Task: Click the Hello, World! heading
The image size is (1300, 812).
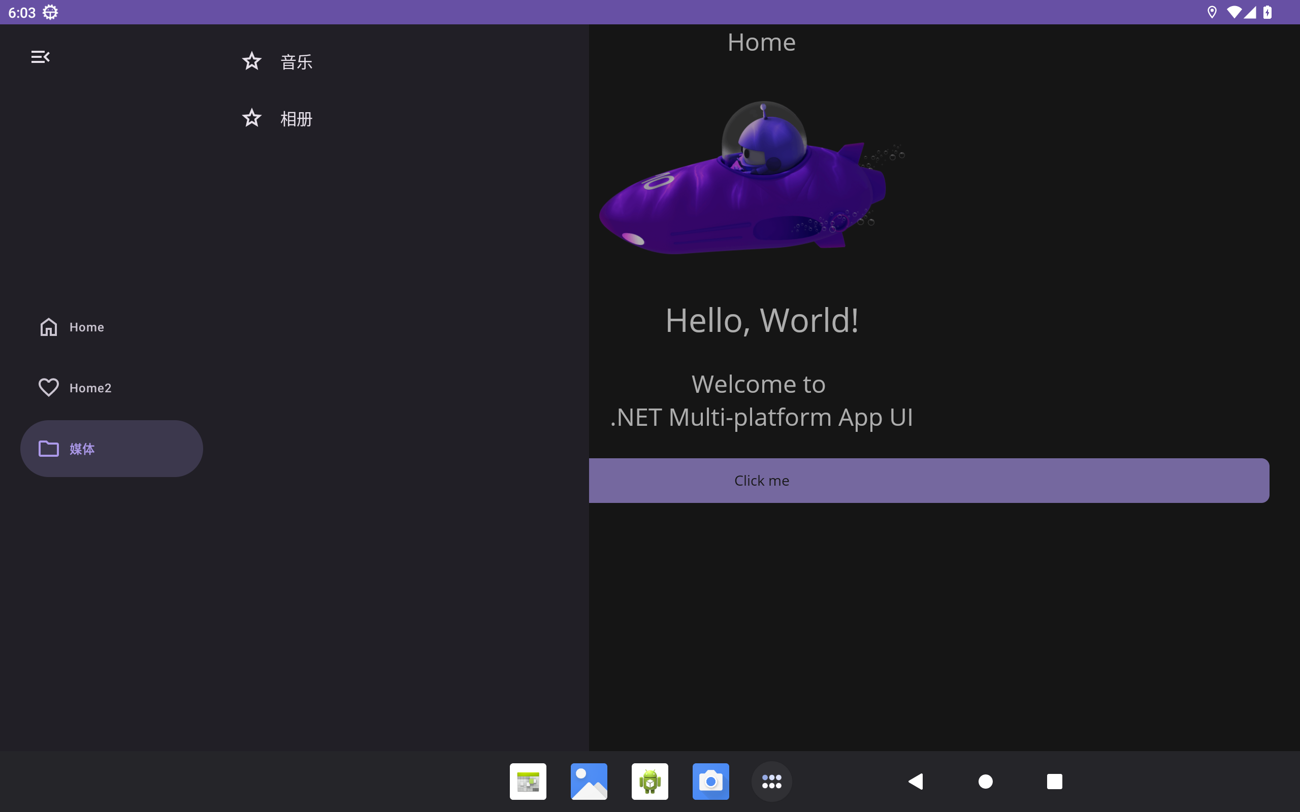Action: point(762,321)
